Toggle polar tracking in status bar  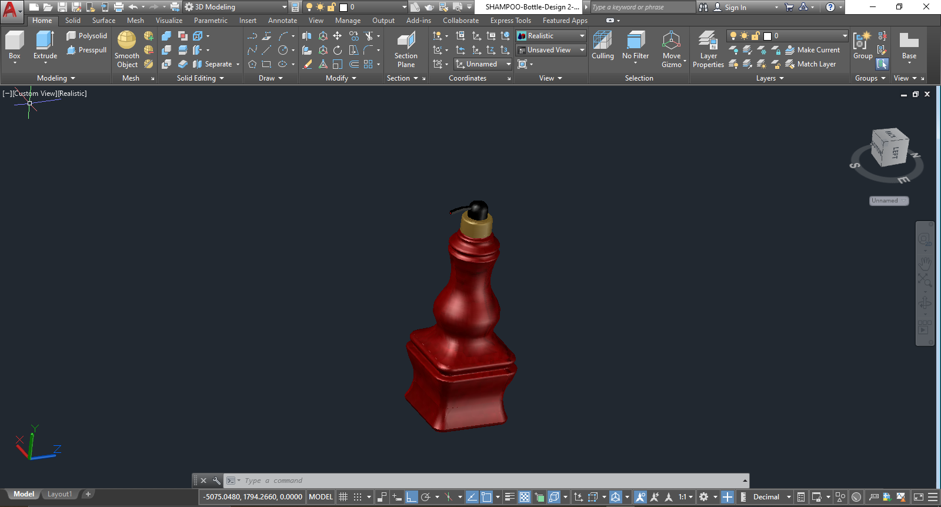426,497
